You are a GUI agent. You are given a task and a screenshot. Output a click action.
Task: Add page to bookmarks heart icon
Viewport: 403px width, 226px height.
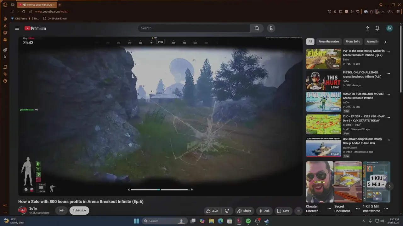tap(358, 12)
